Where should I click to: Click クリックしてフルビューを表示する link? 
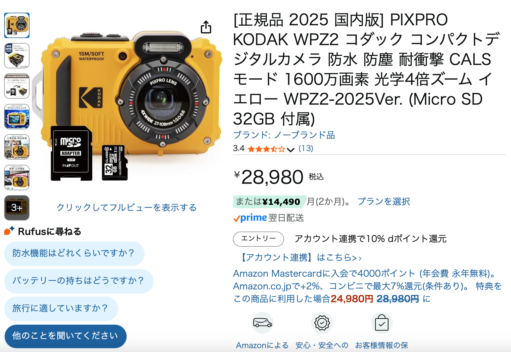pyautogui.click(x=127, y=207)
